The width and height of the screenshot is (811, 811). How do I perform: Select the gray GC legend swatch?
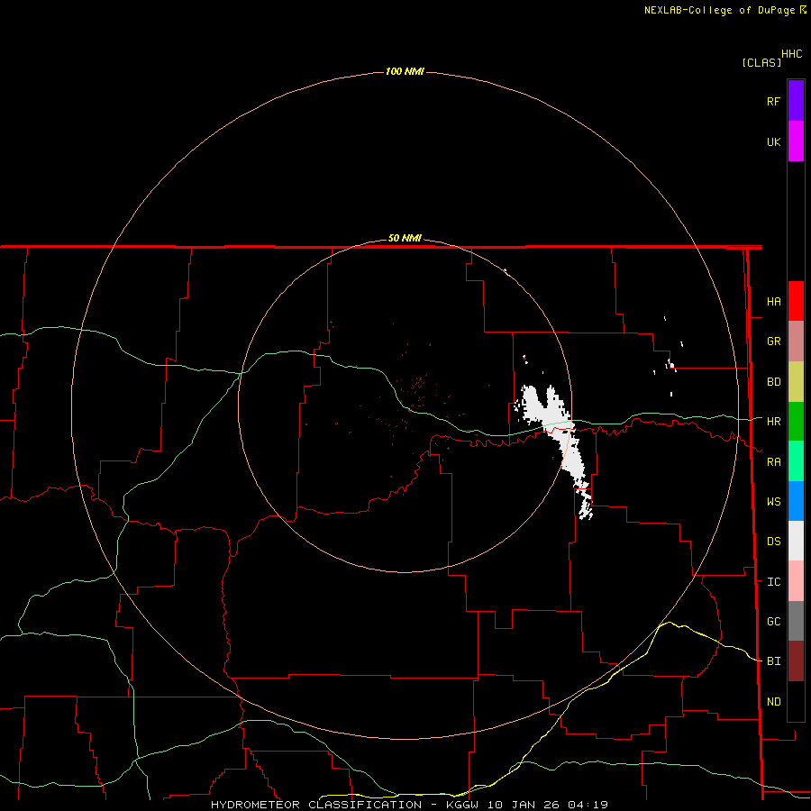(x=796, y=621)
